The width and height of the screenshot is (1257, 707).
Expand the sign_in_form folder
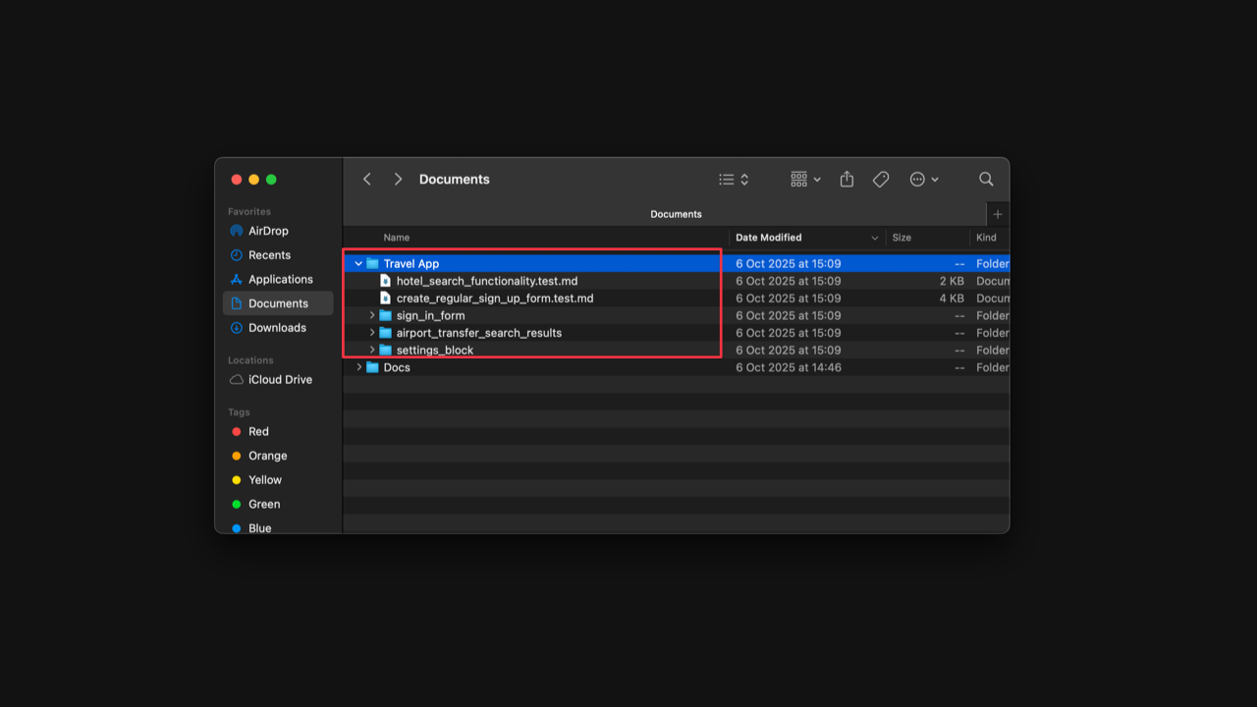[371, 315]
